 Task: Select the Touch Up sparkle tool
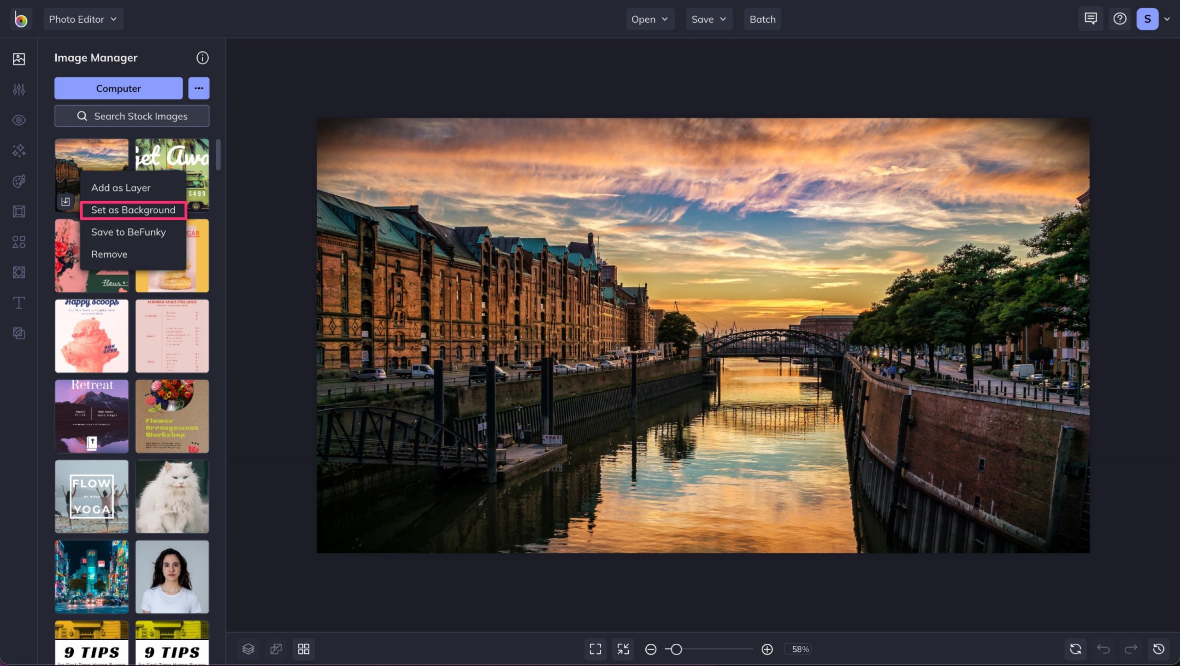tap(19, 151)
